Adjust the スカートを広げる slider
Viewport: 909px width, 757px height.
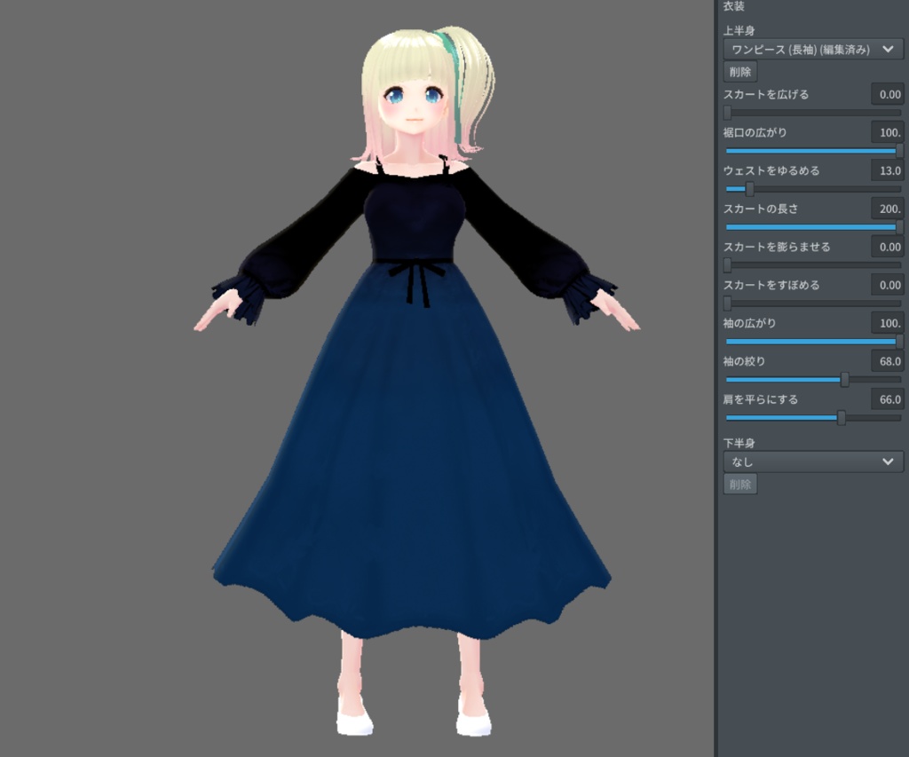click(x=813, y=113)
